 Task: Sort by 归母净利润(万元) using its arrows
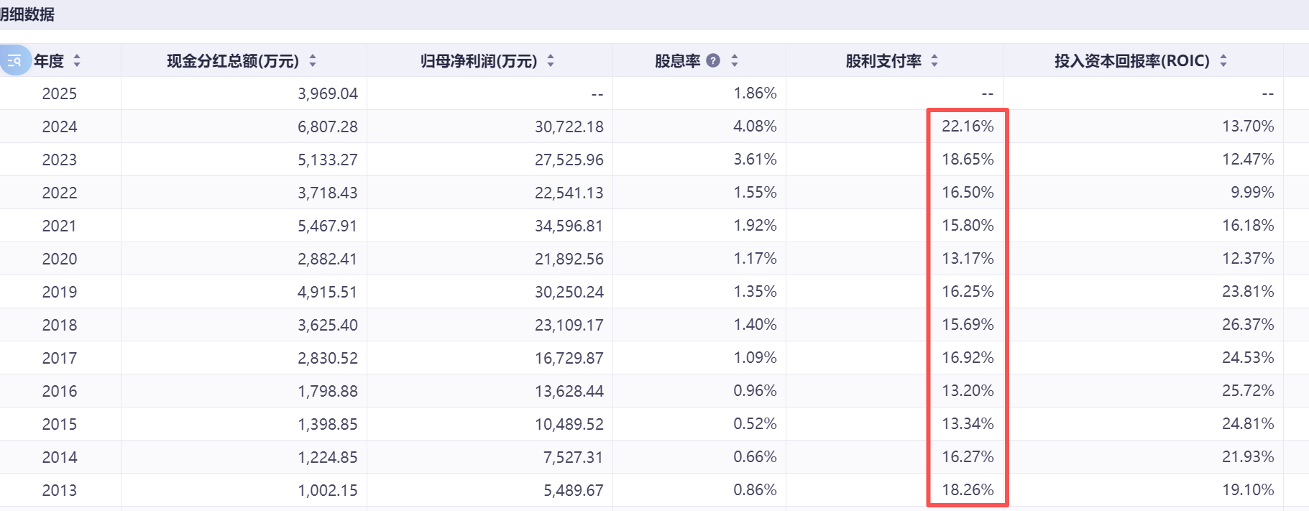[551, 61]
